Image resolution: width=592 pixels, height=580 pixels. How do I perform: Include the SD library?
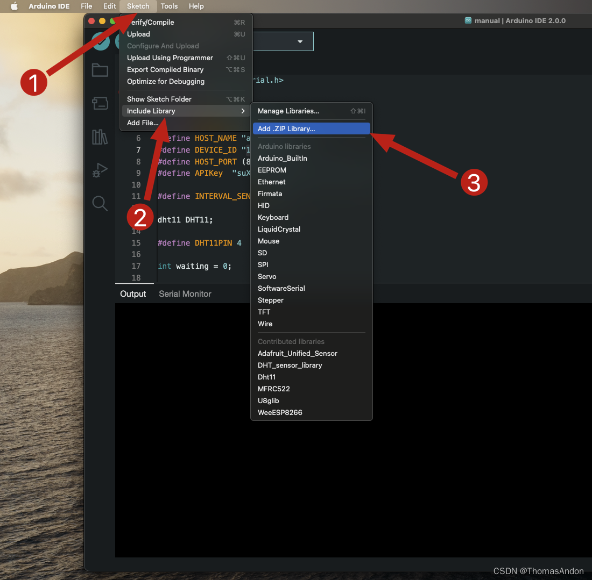click(x=312, y=253)
